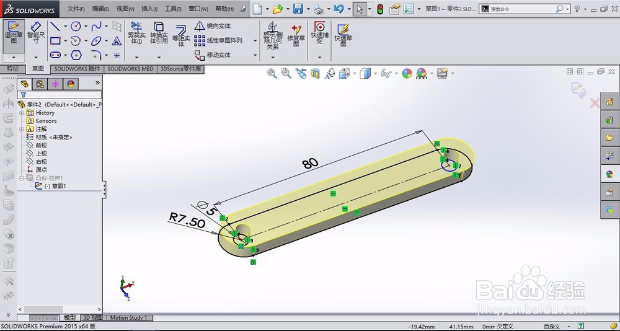Open the 编辑(E) menu
Viewport: 620px width, 331px height.
[x=100, y=9]
